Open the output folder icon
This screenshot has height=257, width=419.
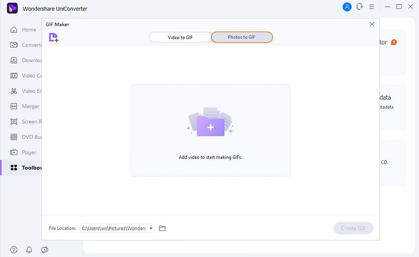coord(162,228)
